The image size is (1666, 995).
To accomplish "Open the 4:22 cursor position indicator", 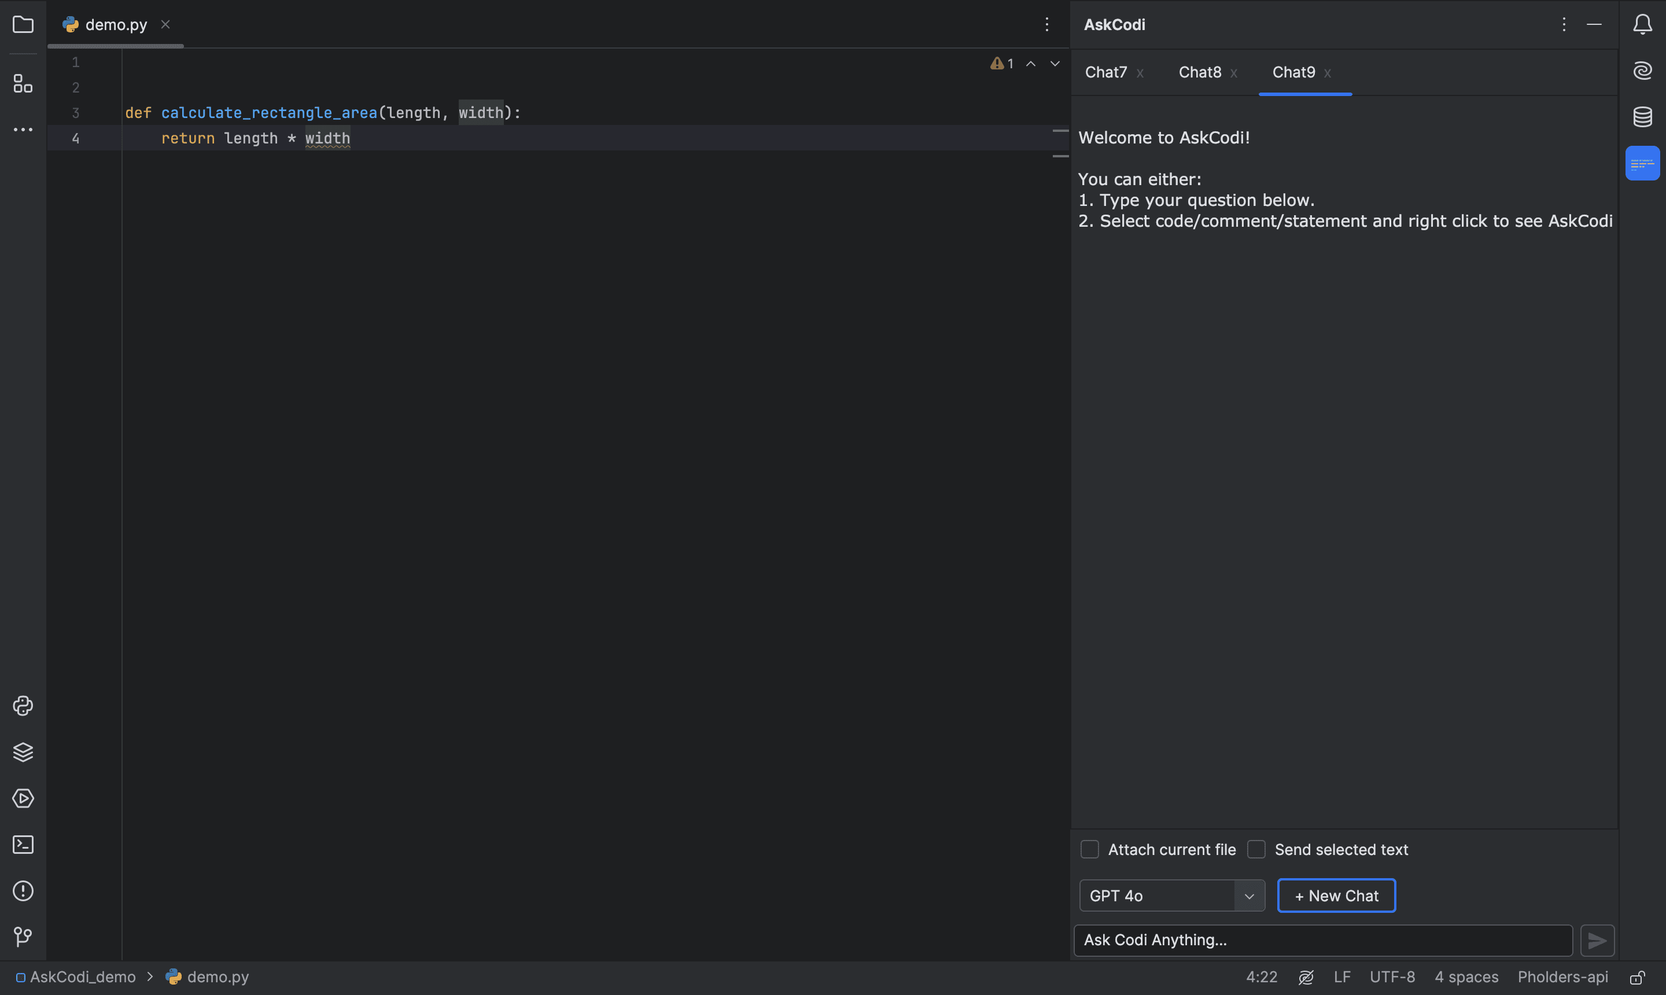I will tap(1261, 977).
